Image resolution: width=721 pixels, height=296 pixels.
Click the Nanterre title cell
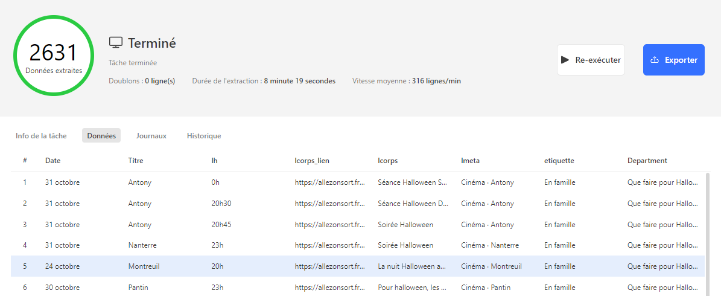[x=142, y=245]
